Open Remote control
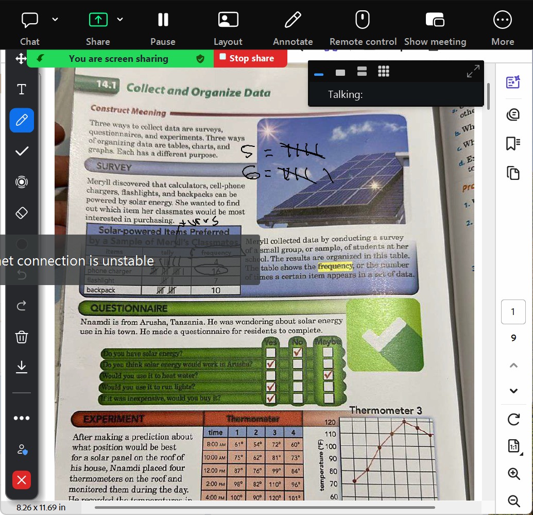This screenshot has height=515, width=533. (x=363, y=27)
